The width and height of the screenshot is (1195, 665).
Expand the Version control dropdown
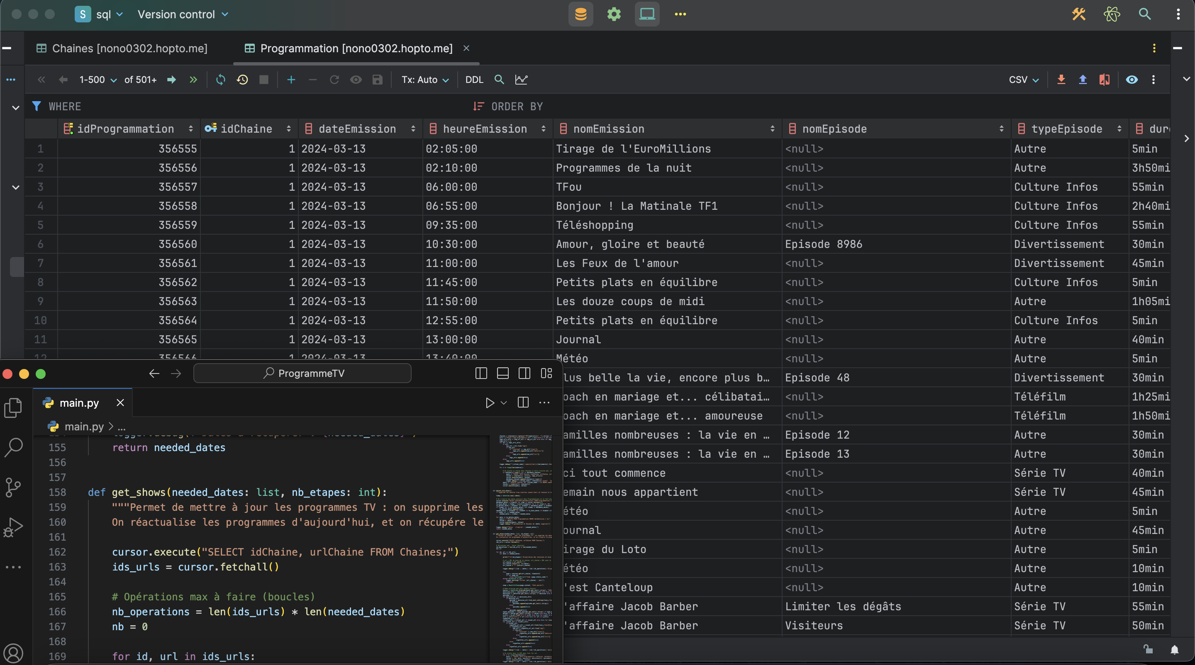coord(183,15)
